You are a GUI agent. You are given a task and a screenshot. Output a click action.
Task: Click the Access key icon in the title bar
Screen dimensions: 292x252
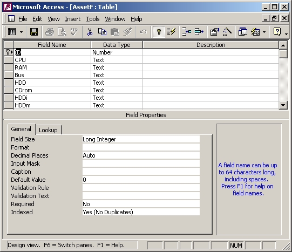coord(8,7)
